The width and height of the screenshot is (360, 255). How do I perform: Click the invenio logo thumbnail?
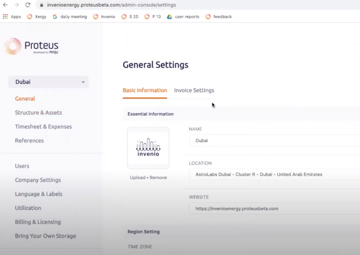[148, 148]
